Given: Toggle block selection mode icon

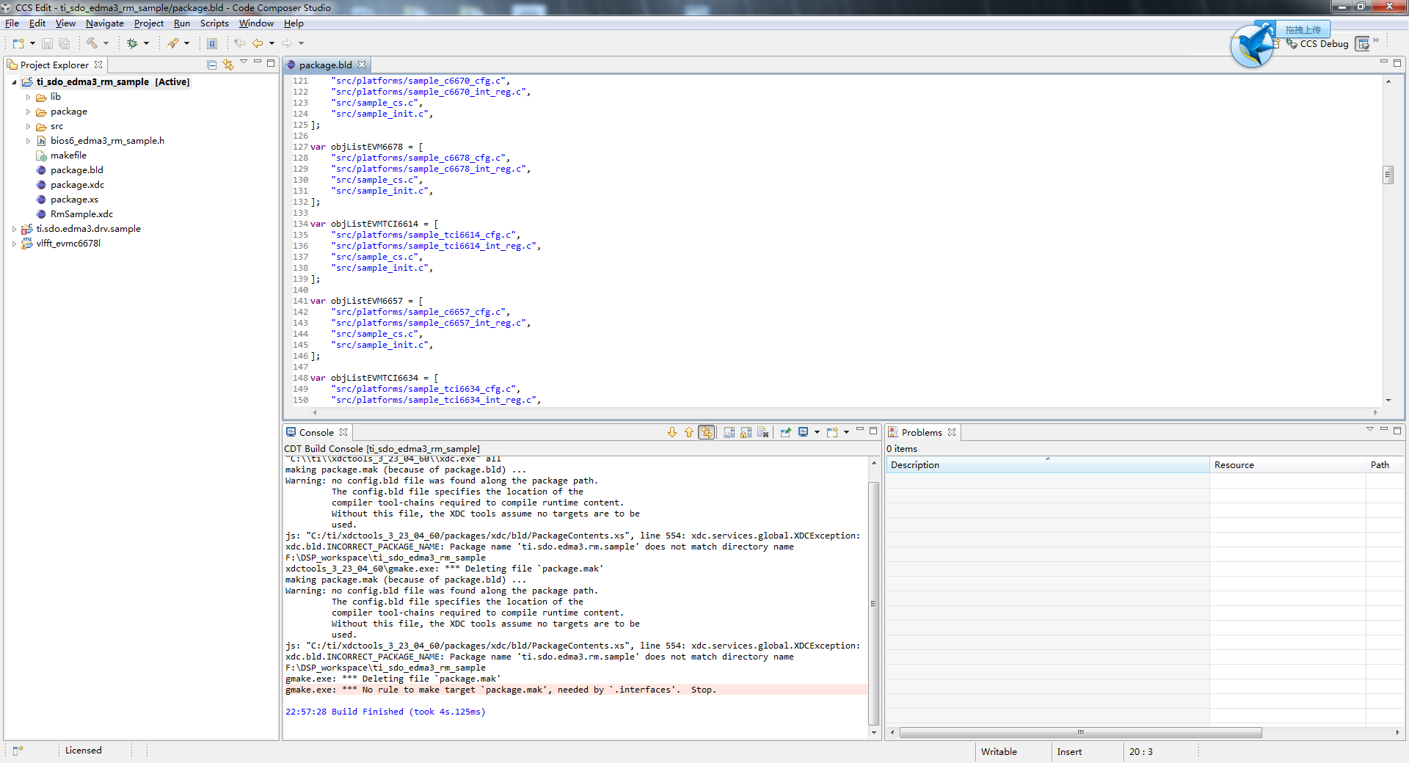Looking at the screenshot, I should coord(212,43).
